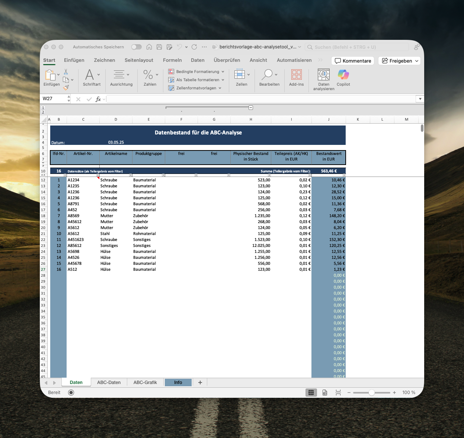464x438 pixels.
Task: Click the Home icon in title bar
Action: (x=149, y=47)
